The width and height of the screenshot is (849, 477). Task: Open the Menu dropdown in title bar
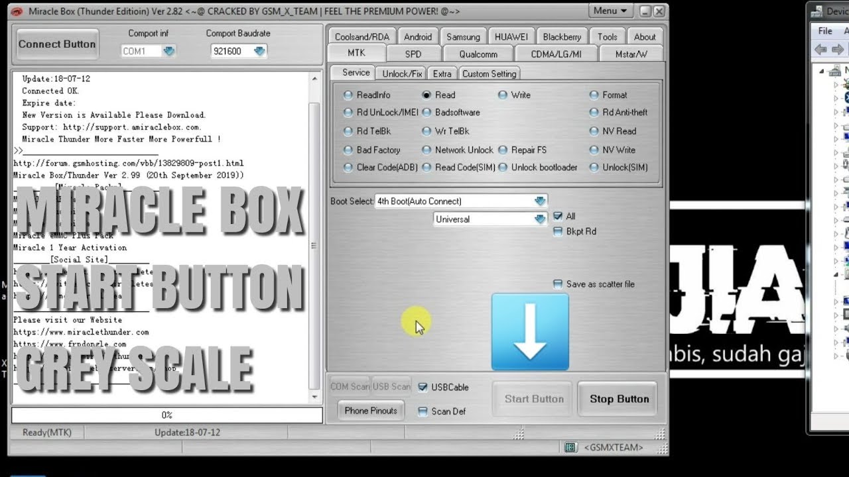611,11
